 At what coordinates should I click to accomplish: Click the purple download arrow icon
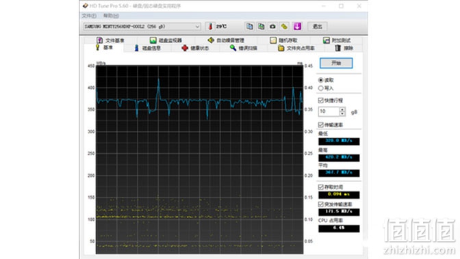[x=297, y=27]
